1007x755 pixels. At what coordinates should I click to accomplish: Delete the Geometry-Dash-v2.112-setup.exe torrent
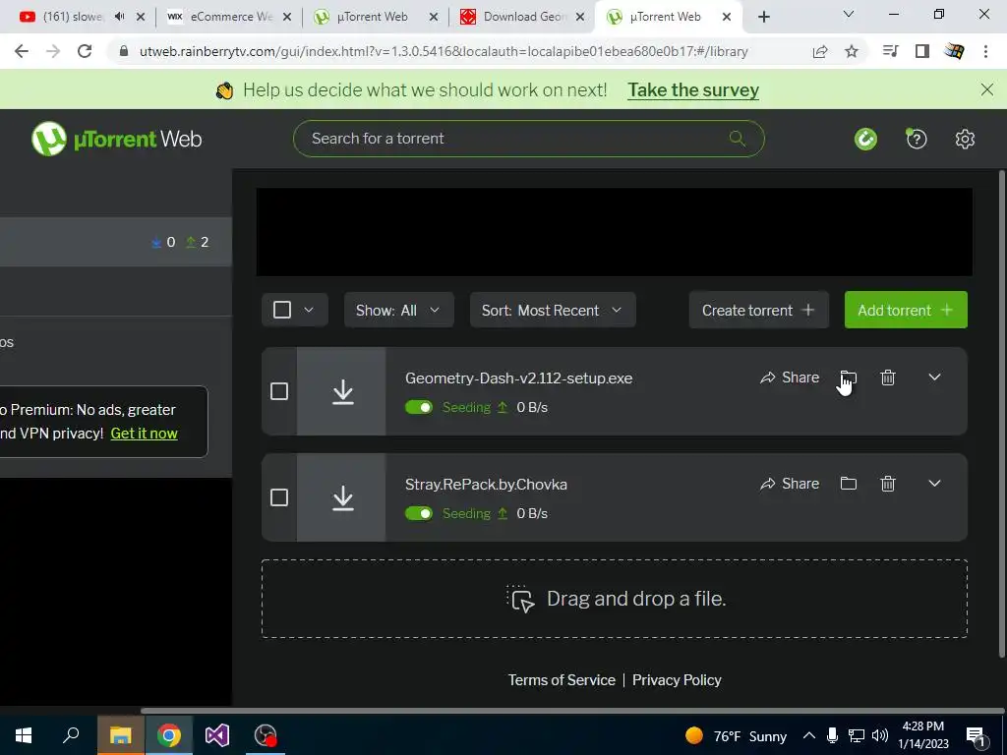(888, 377)
